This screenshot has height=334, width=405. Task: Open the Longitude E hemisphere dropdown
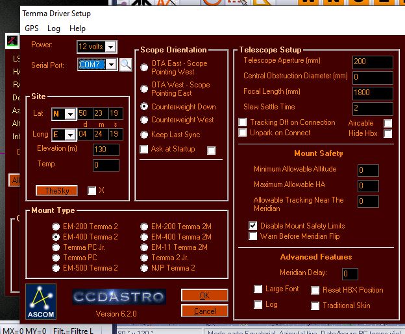70,135
